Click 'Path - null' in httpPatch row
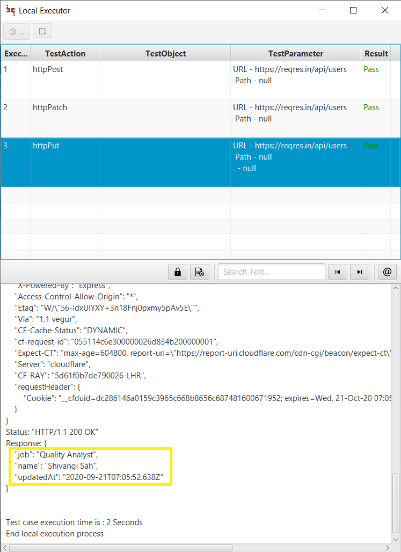Image resolution: width=401 pixels, height=552 pixels. click(253, 119)
